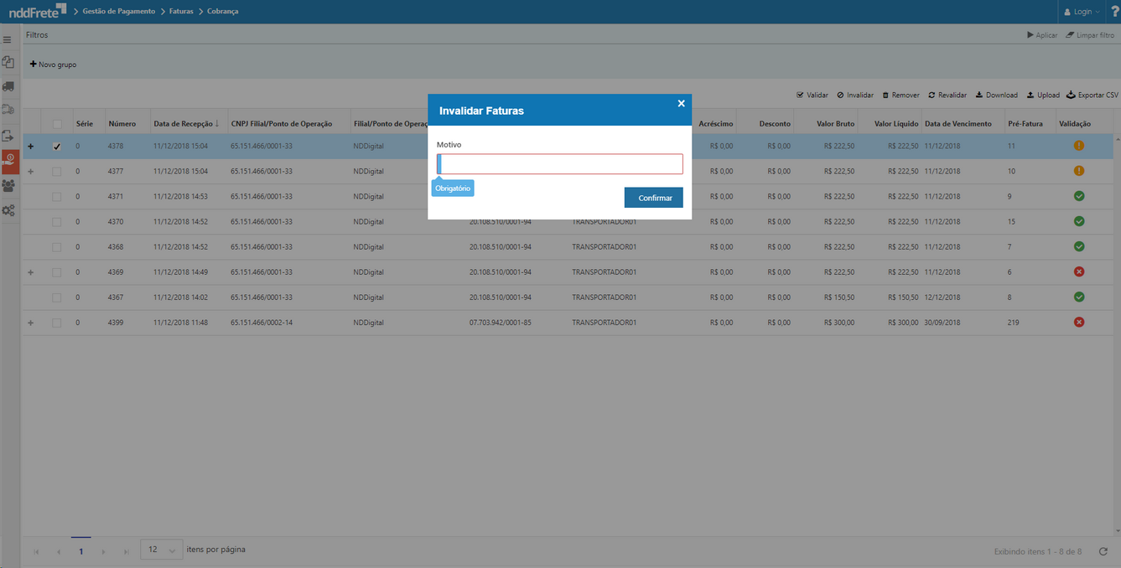Viewport: 1121px width, 568px height.
Task: Check the checkbox for invoice 4377
Action: 57,172
